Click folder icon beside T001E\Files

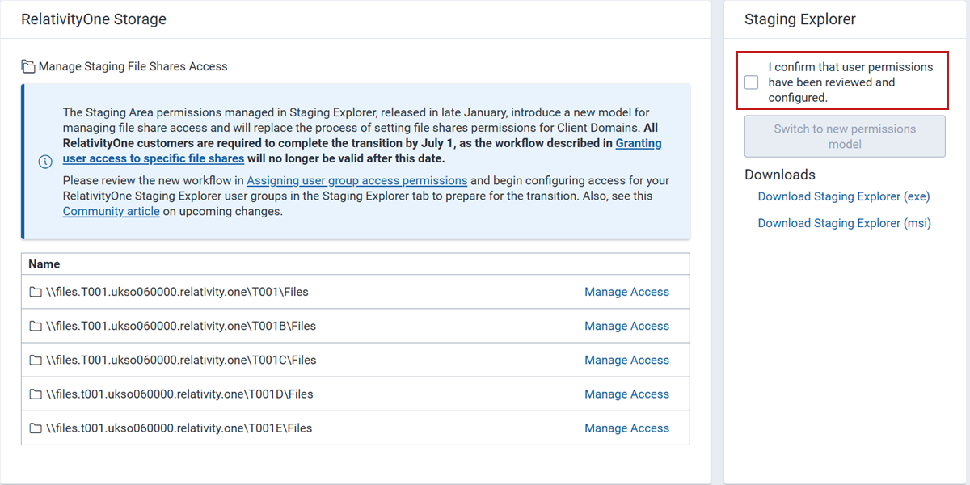point(36,428)
